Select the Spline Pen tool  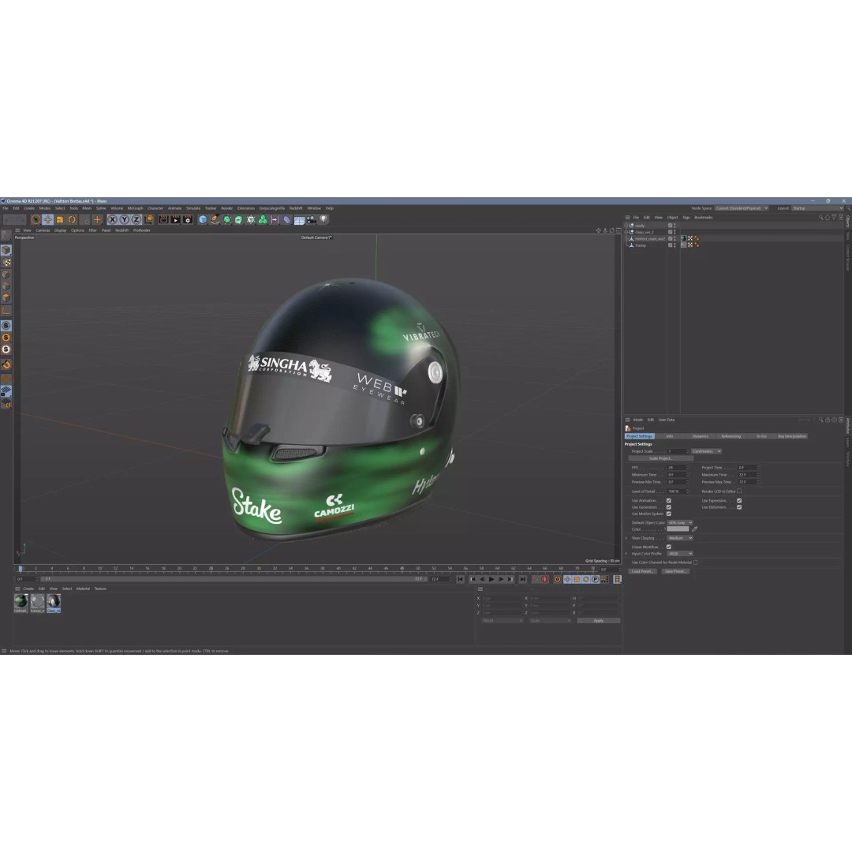click(215, 219)
